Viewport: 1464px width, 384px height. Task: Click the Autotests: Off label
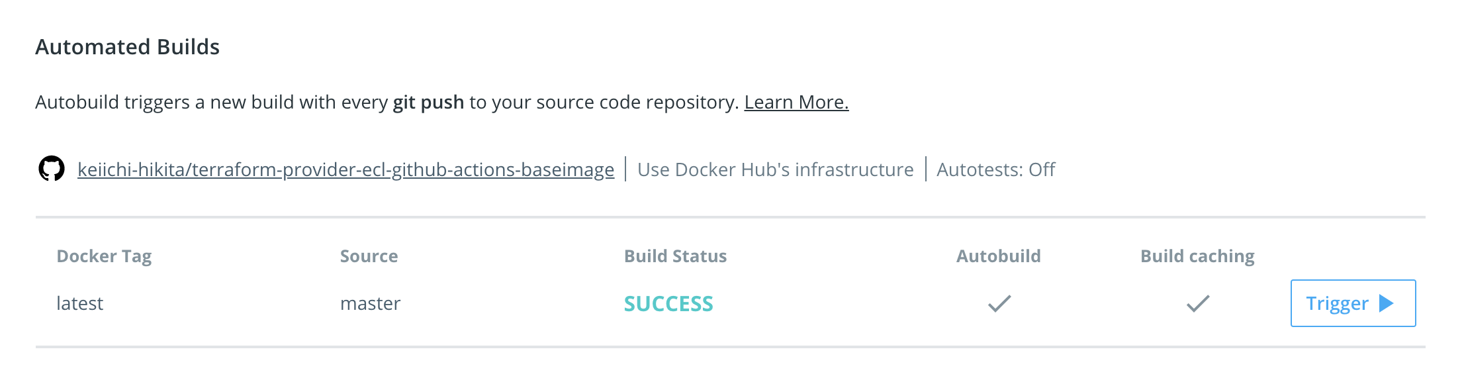[996, 169]
